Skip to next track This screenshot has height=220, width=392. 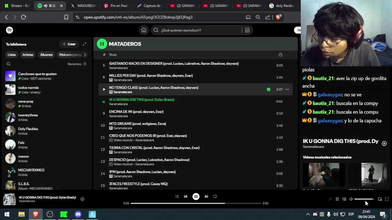pyautogui.click(x=206, y=196)
